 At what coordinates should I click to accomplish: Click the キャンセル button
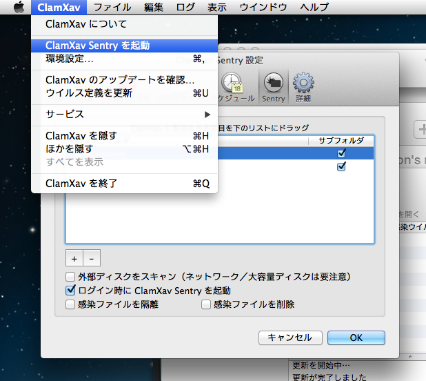290,338
